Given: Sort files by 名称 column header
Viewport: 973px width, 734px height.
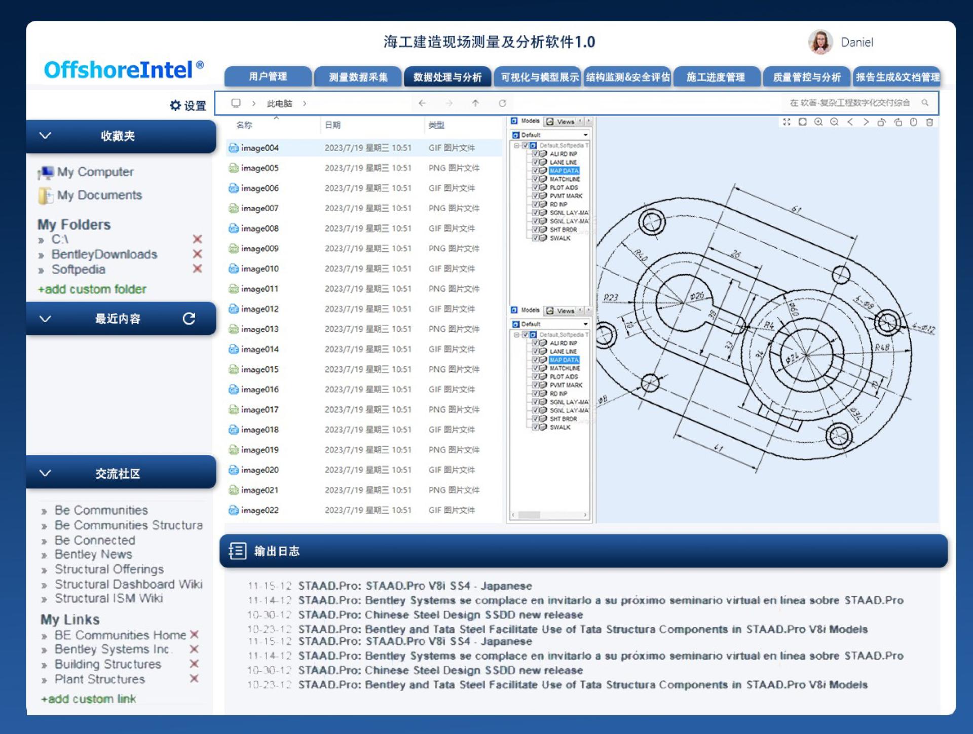Looking at the screenshot, I should (244, 125).
